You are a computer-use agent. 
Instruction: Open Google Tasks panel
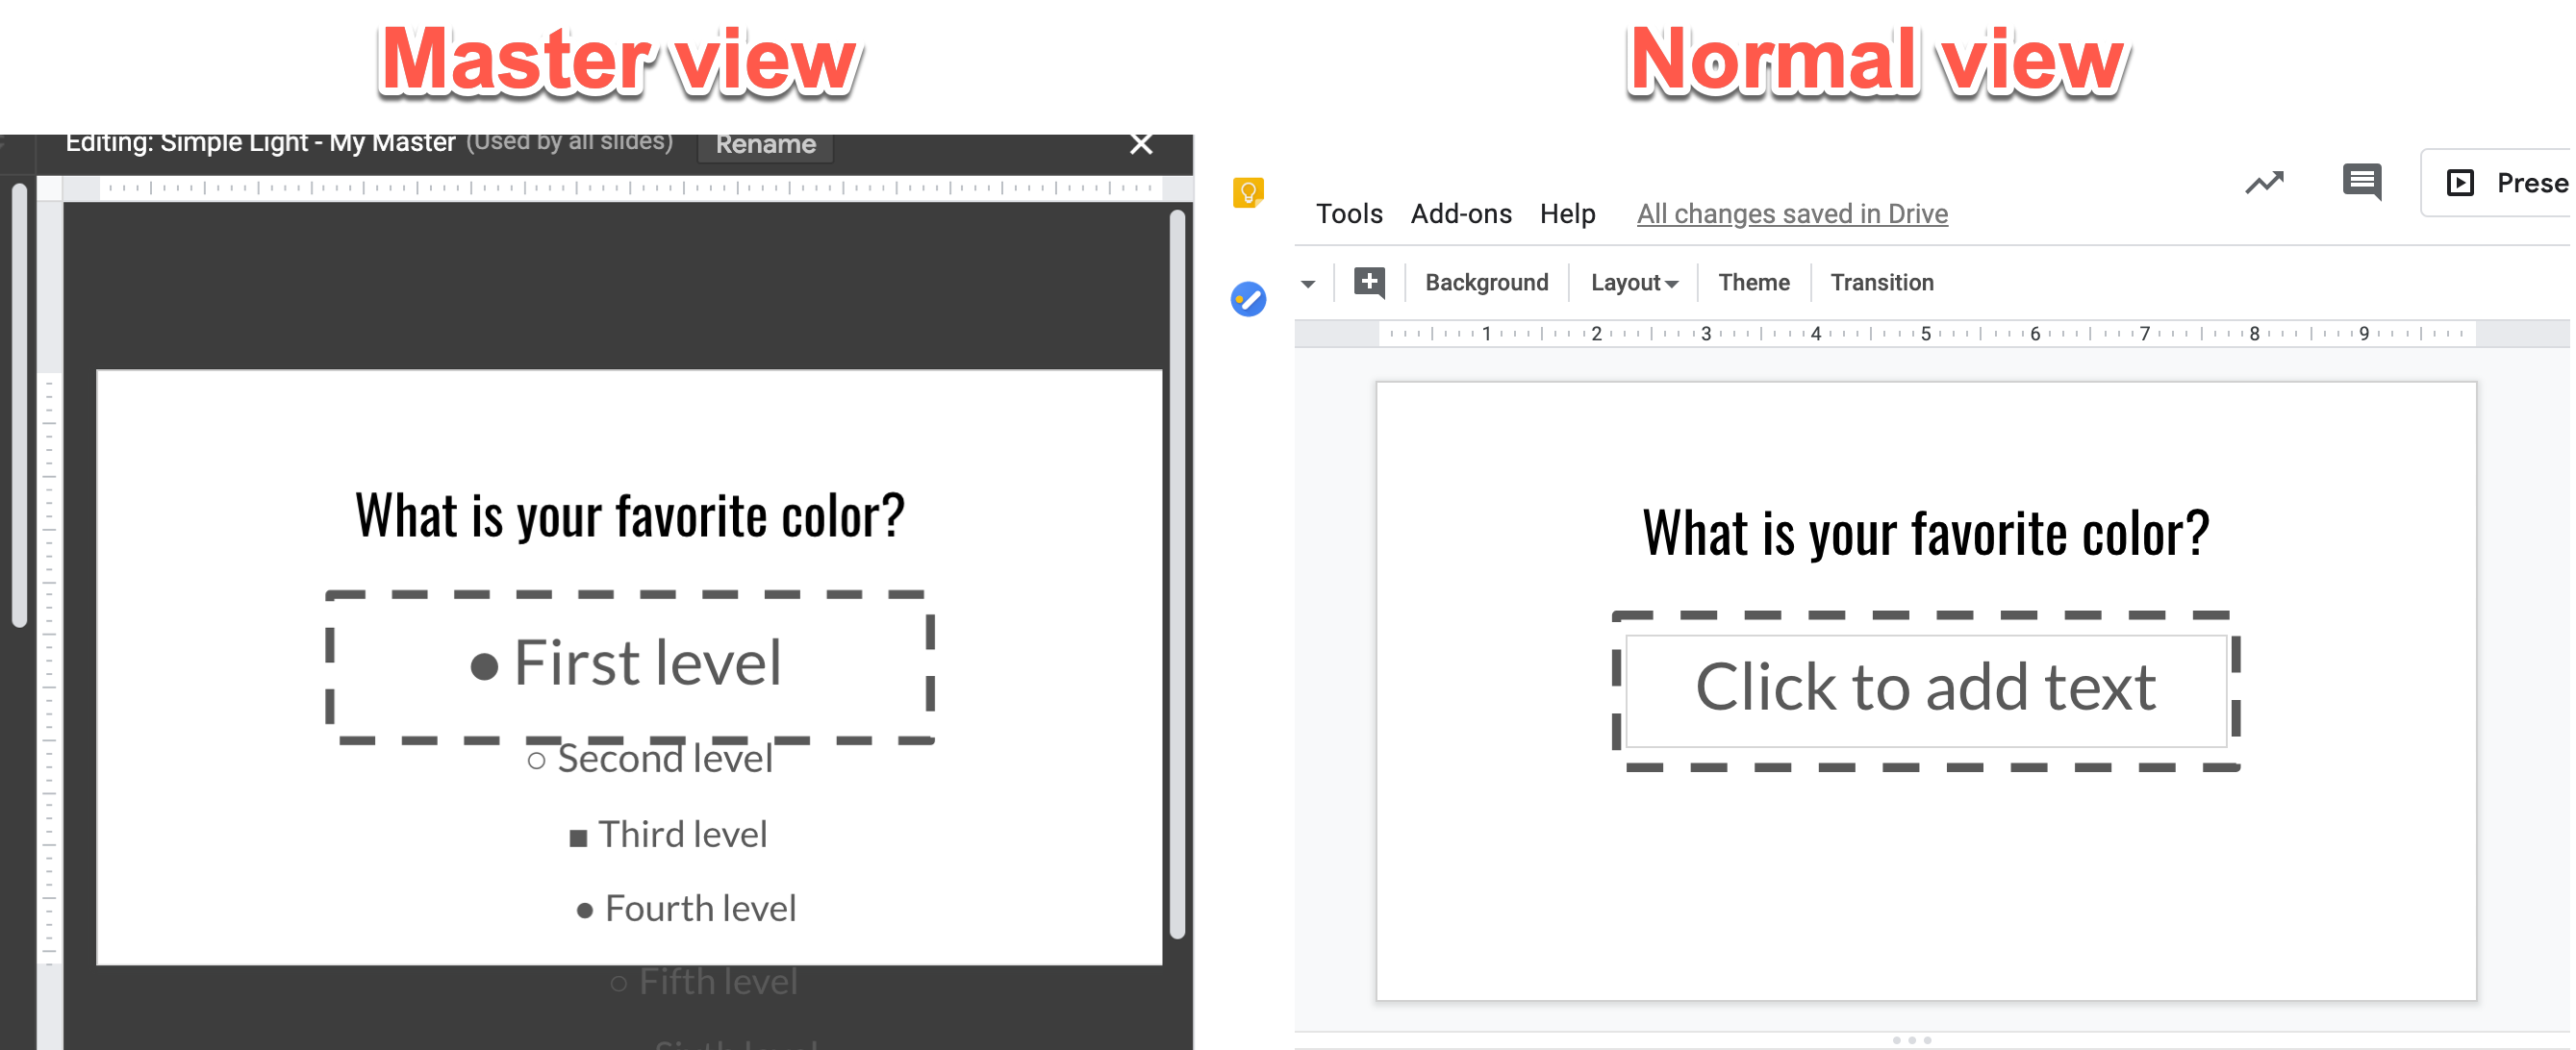coord(1250,299)
